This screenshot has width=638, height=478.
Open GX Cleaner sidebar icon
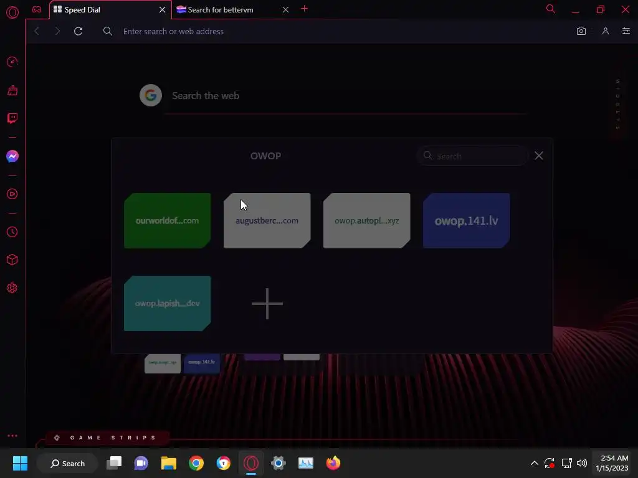[x=12, y=90]
